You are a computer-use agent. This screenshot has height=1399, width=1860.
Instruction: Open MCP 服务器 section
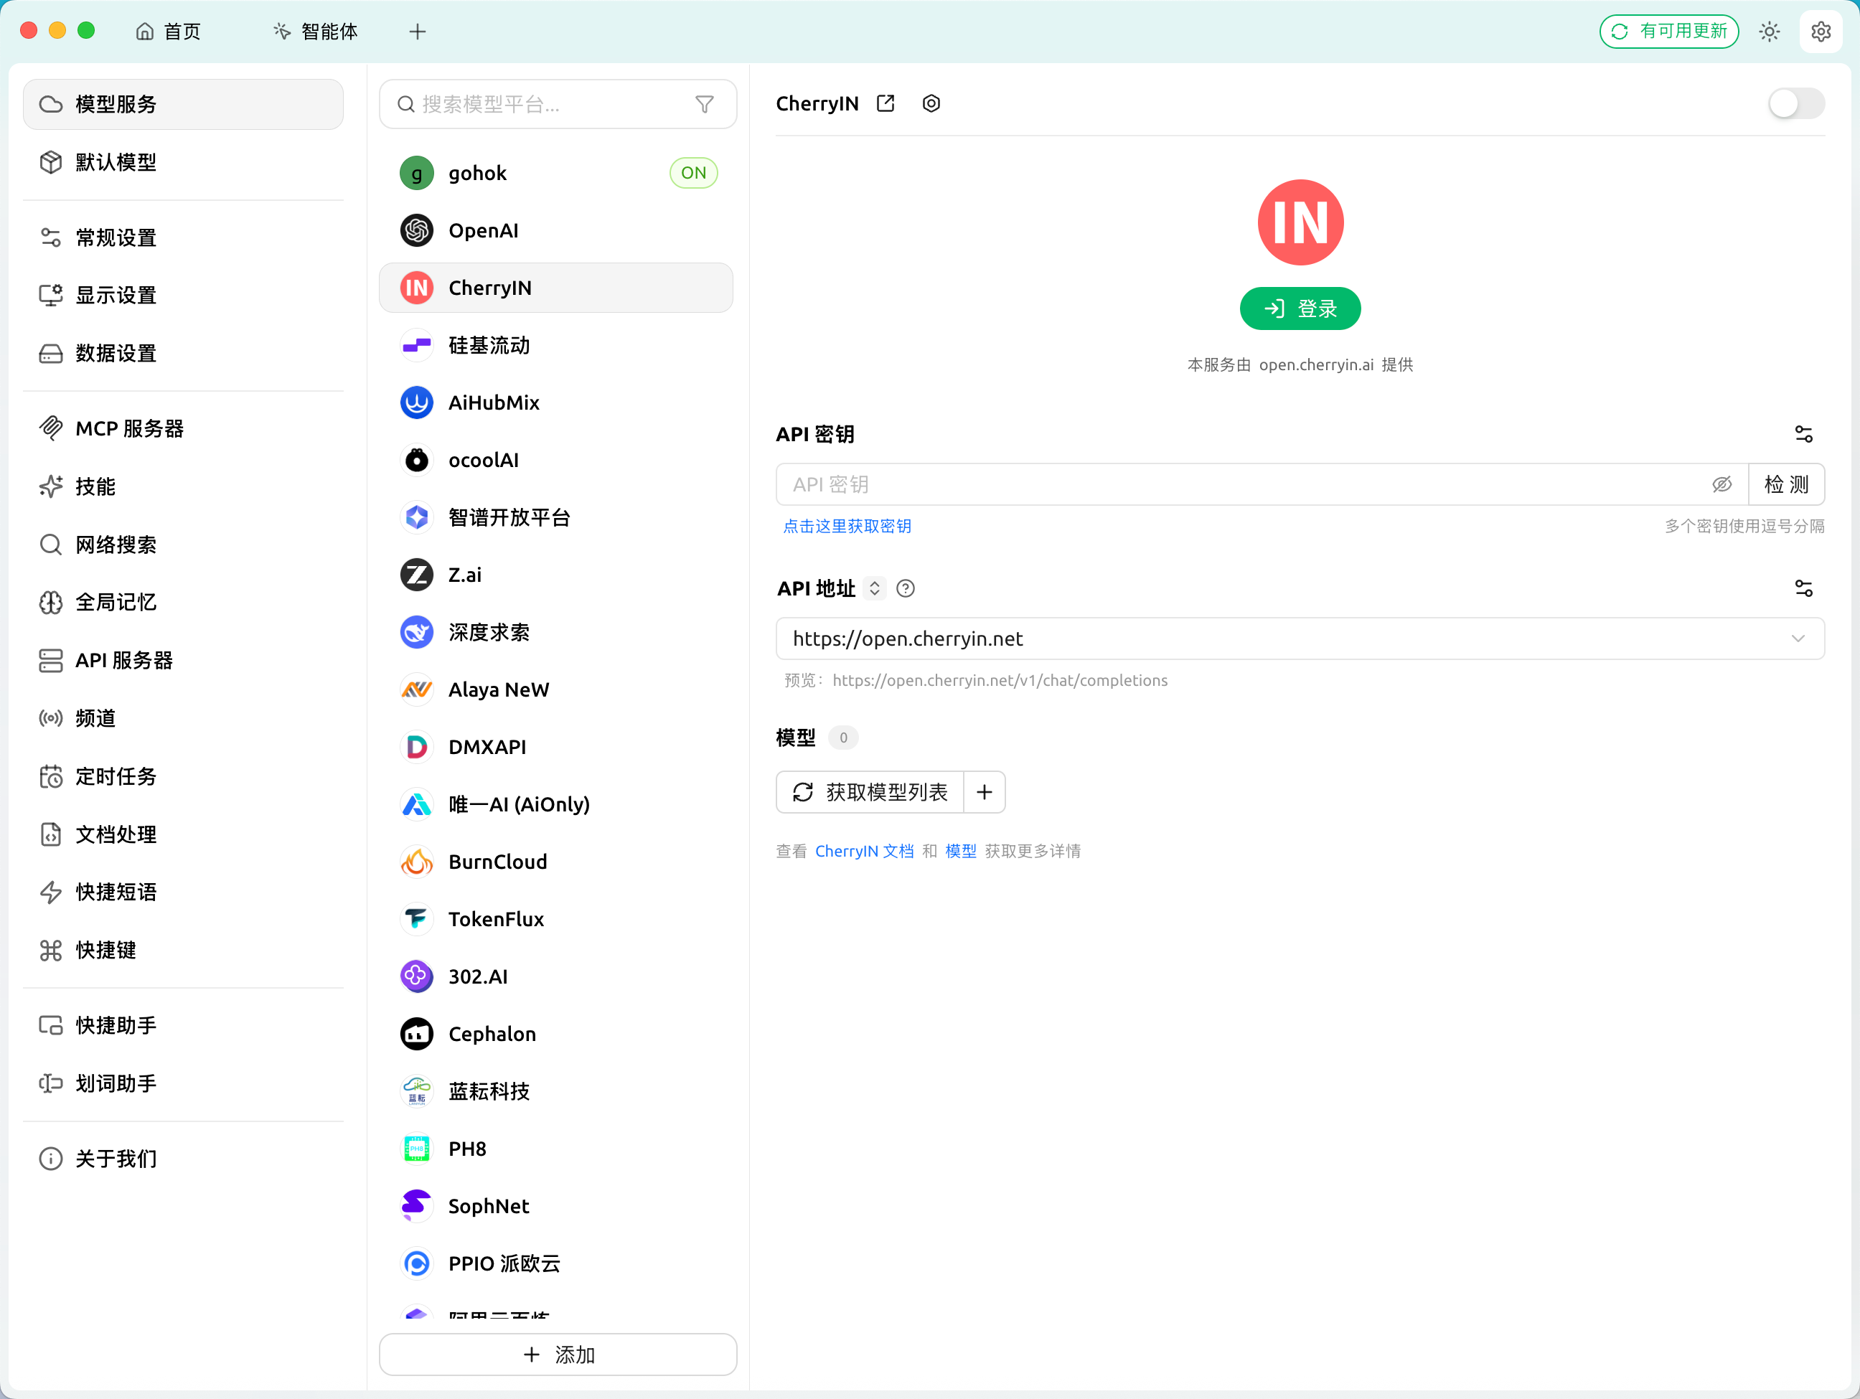tap(183, 429)
